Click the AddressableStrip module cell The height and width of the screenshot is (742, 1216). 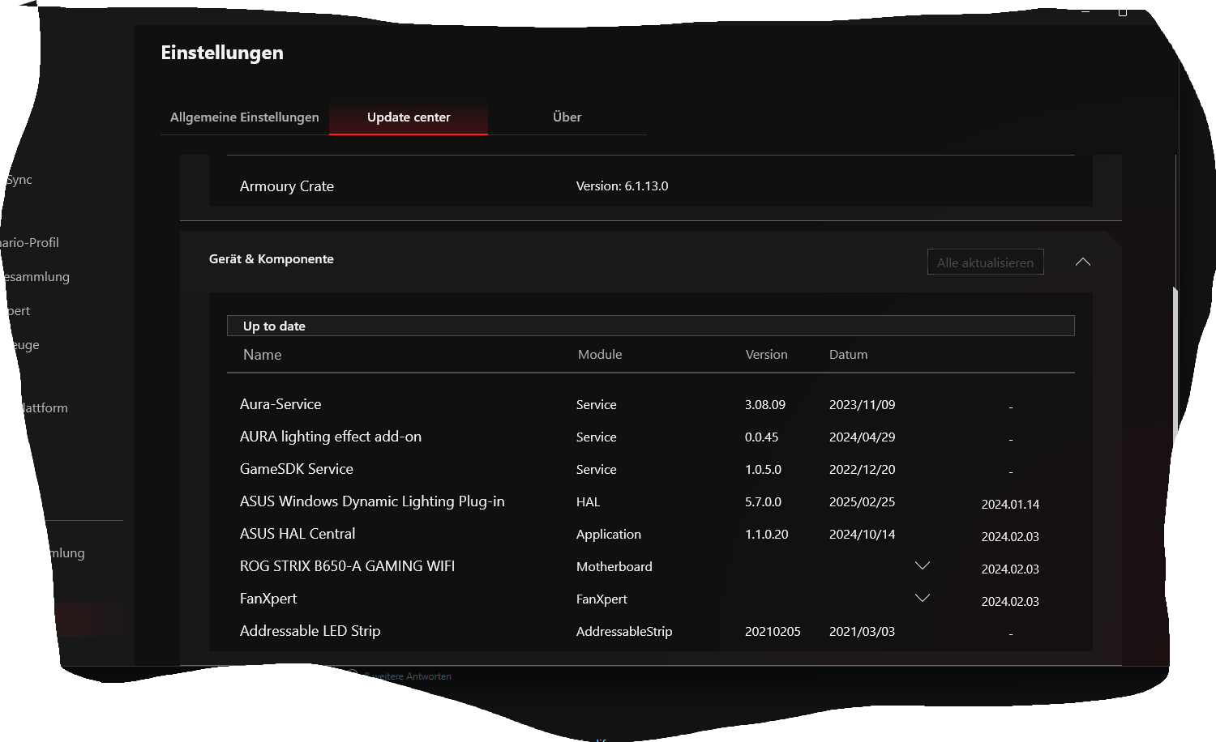(x=623, y=632)
